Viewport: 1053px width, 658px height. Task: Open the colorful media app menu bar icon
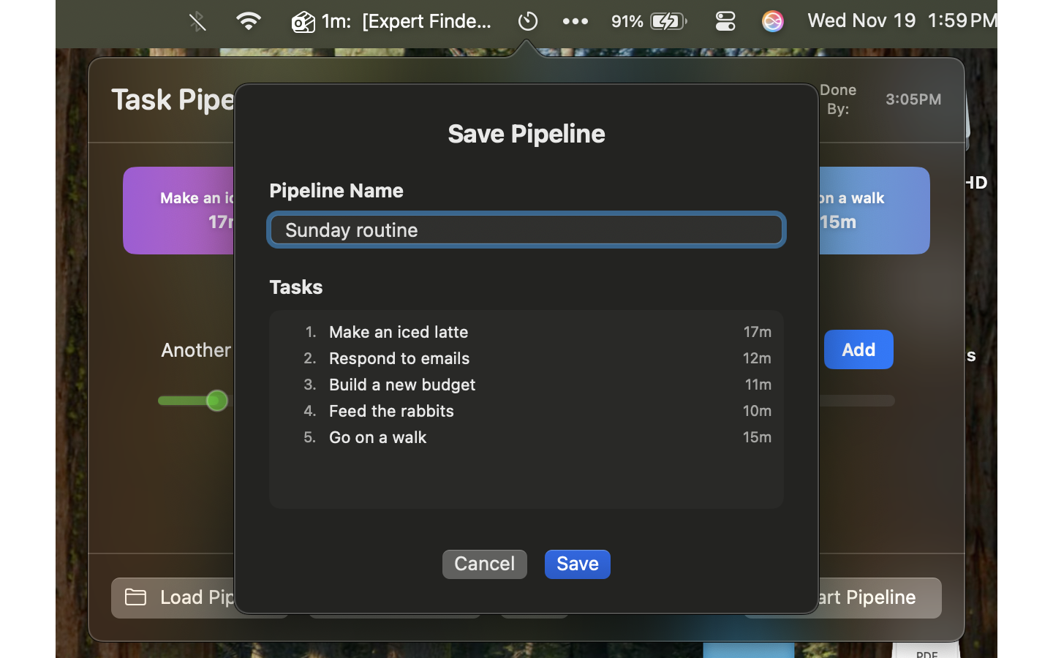coord(772,21)
